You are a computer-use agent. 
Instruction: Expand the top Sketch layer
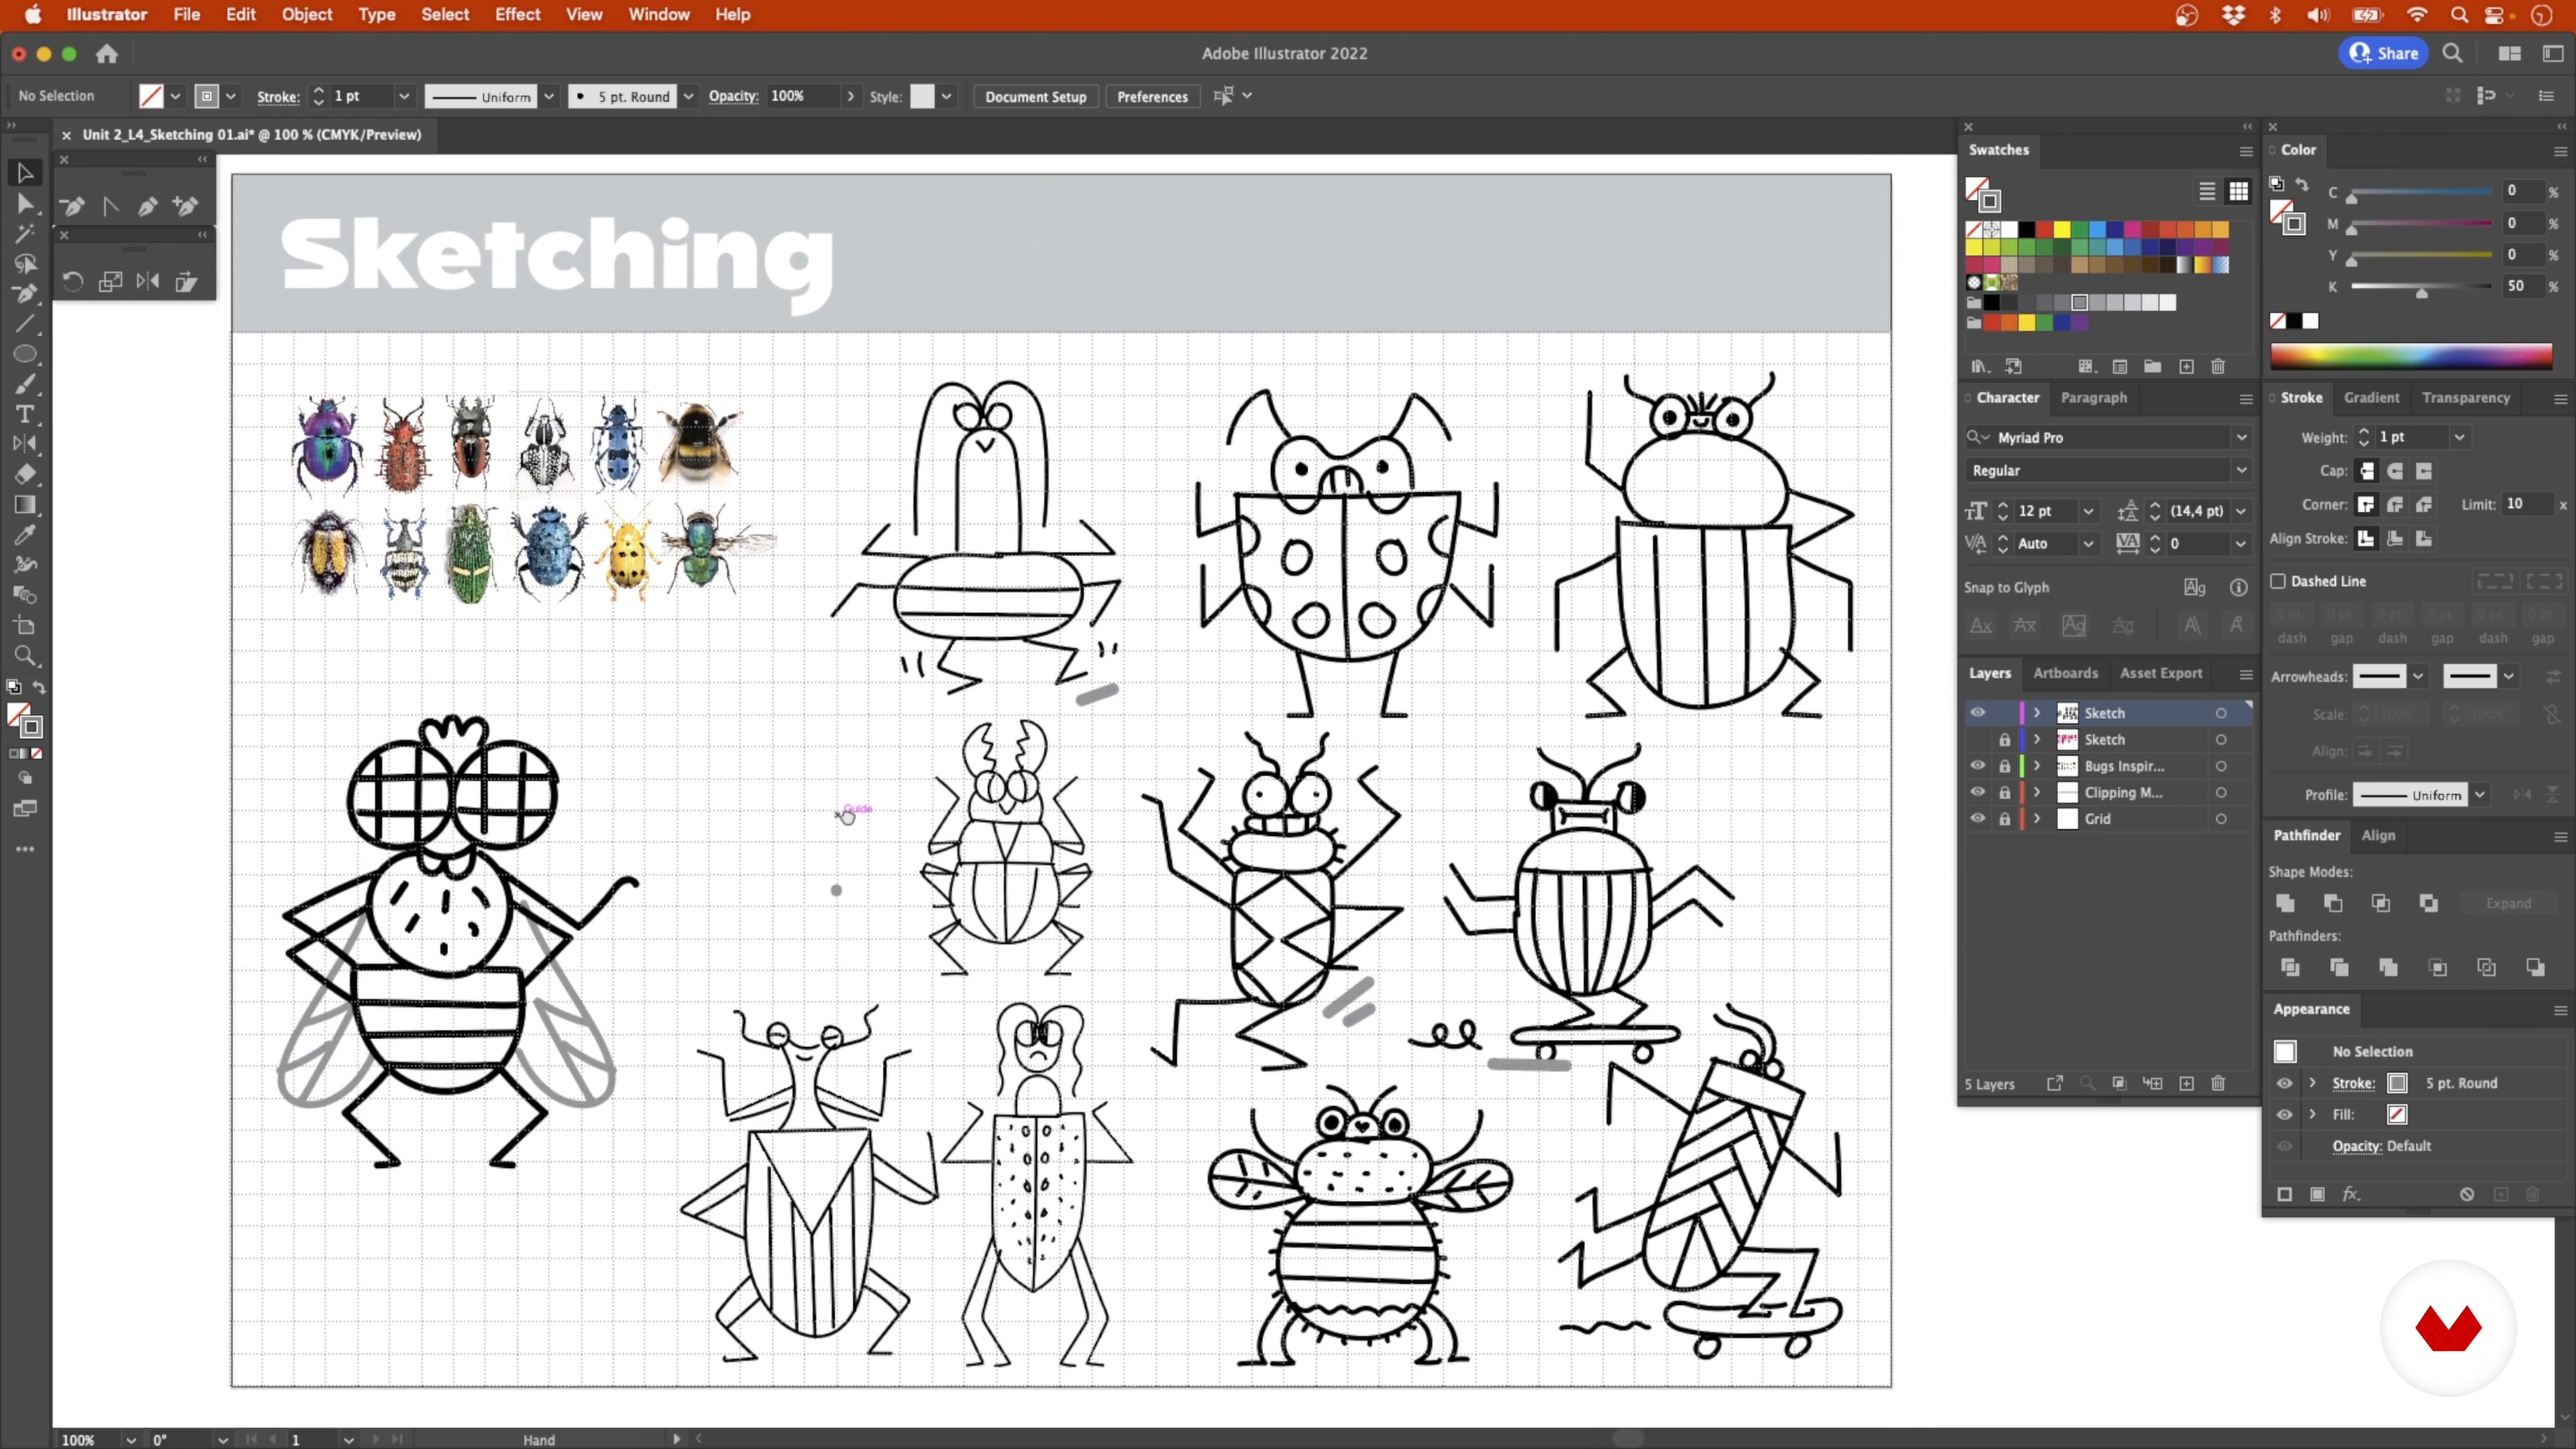coord(2037,713)
